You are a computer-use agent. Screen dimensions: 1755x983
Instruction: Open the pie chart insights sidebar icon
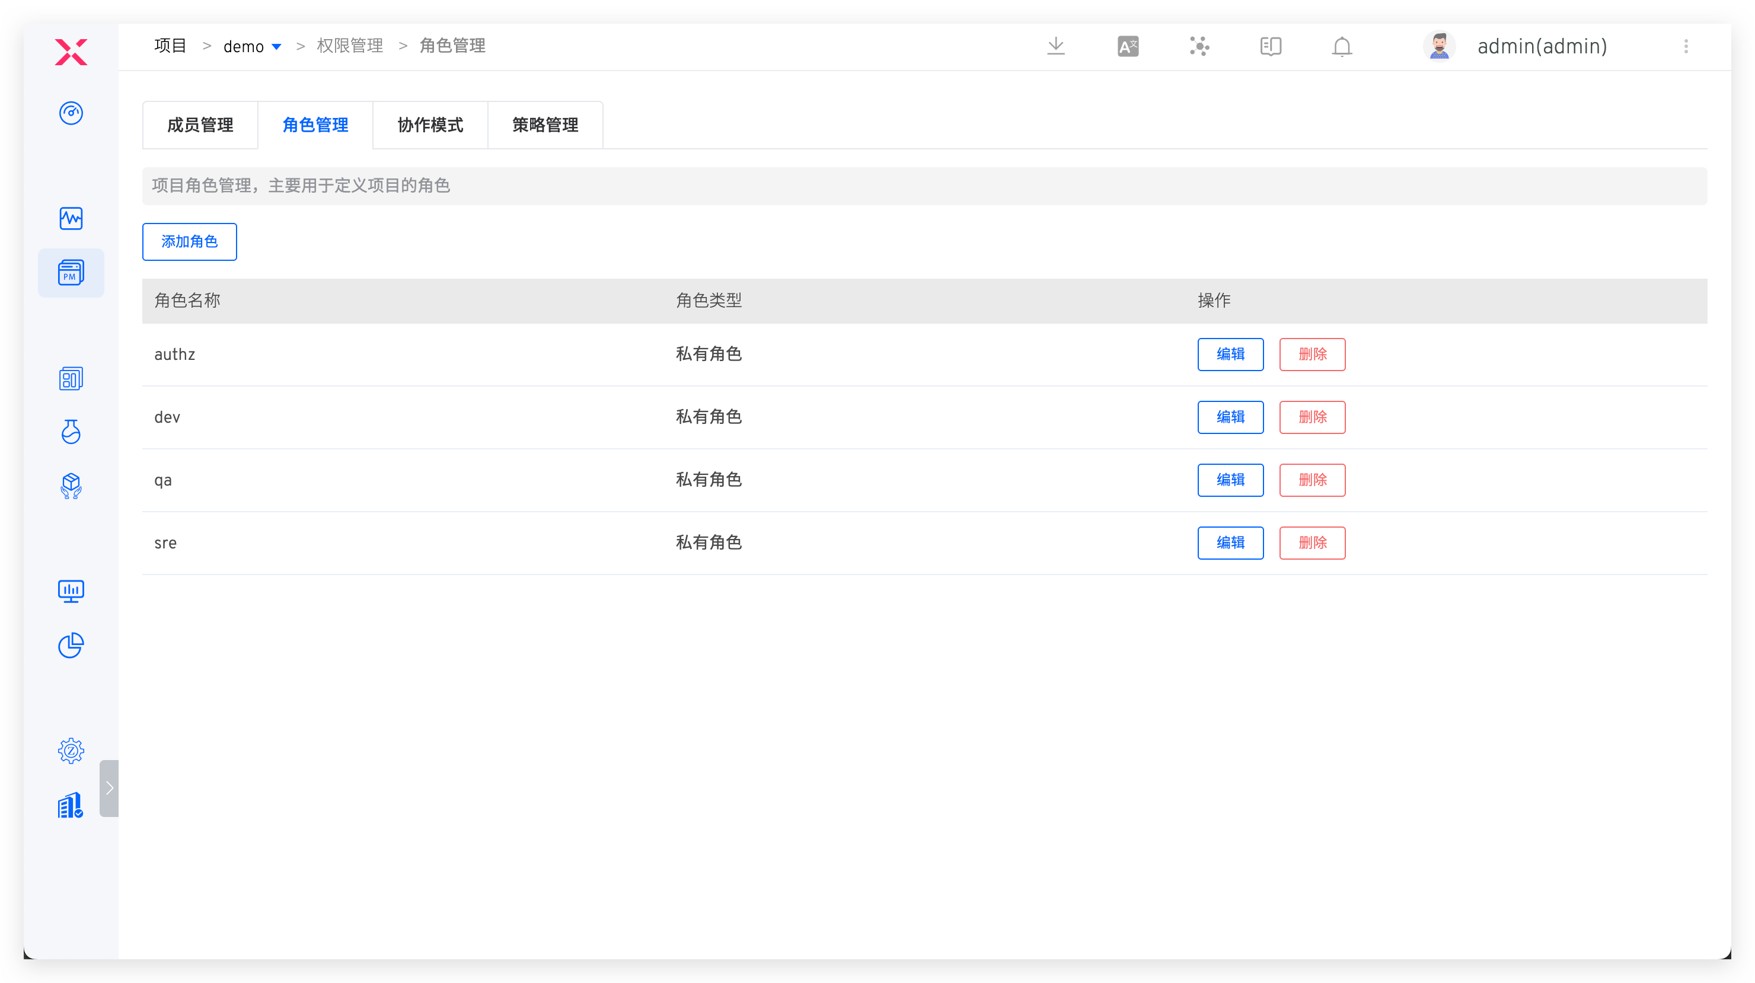tap(71, 645)
